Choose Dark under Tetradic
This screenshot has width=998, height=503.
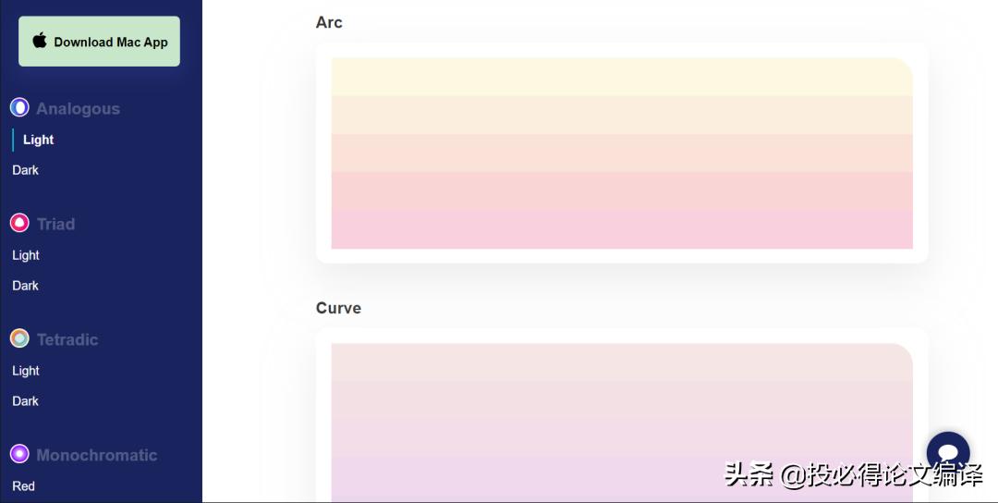[26, 401]
